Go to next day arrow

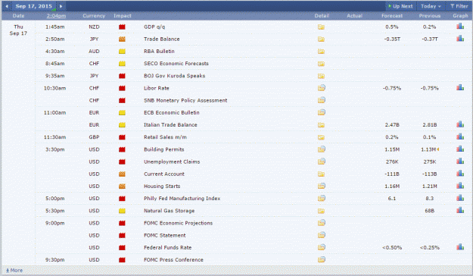click(x=61, y=6)
